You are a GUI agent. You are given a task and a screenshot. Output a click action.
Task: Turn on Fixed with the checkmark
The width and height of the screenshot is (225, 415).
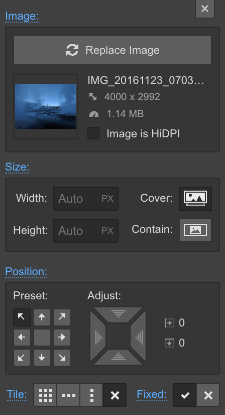(x=185, y=395)
